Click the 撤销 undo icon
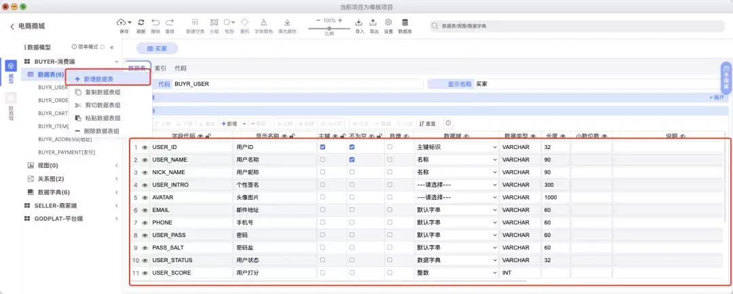733x294 pixels. point(155,22)
